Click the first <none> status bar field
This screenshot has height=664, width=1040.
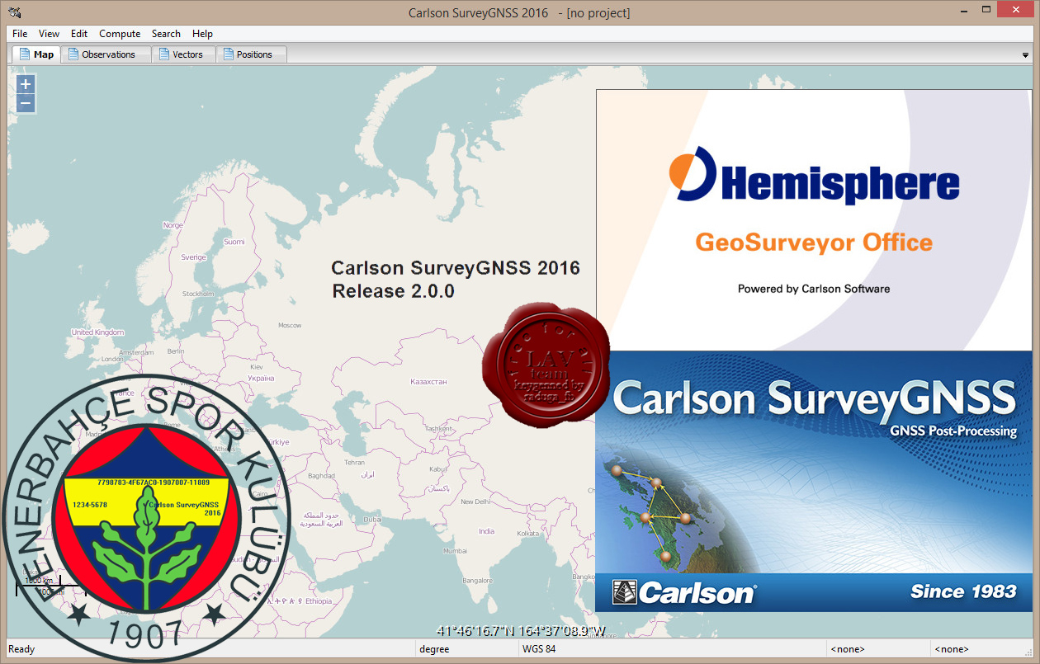click(x=878, y=649)
